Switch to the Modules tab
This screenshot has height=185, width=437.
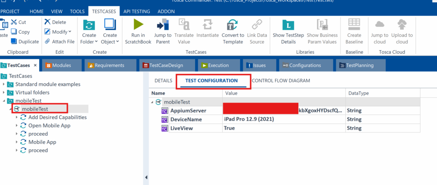pos(61,65)
